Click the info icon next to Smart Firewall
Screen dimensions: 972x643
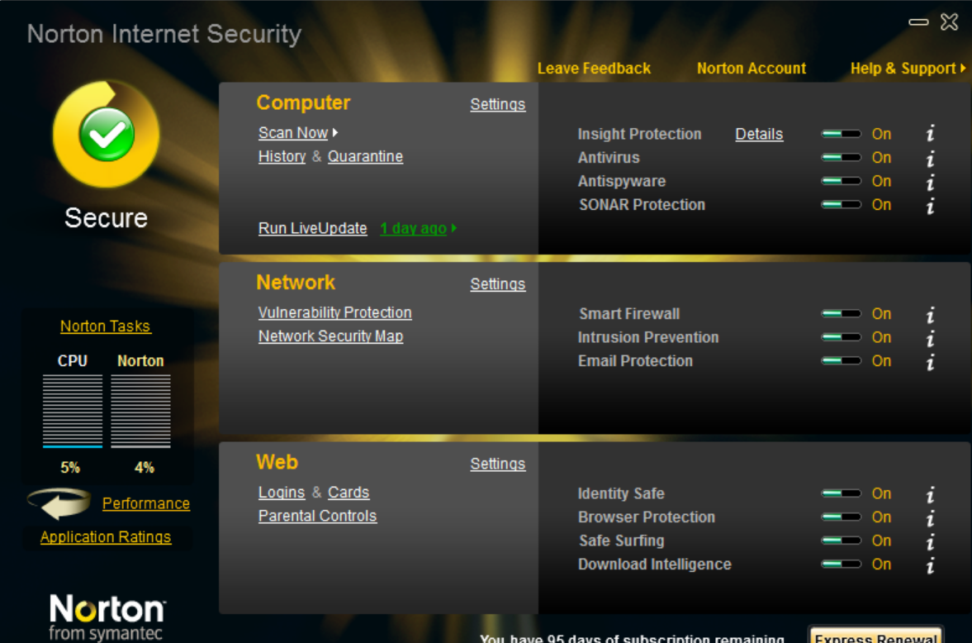931,314
